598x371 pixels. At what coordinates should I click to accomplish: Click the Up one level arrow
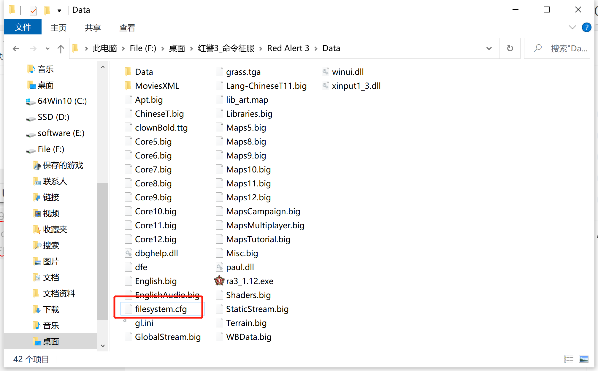pos(61,49)
